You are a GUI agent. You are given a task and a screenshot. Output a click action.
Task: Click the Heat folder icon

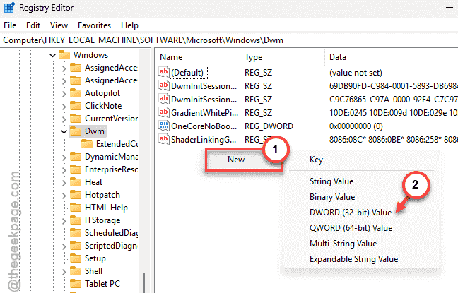[x=76, y=182]
